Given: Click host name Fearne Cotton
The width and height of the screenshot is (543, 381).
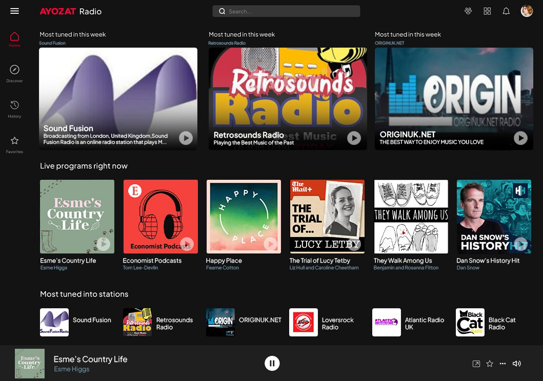Looking at the screenshot, I should point(223,268).
